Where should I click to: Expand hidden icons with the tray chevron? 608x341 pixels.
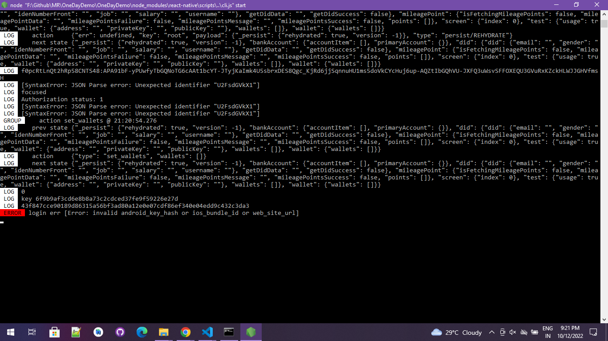[492, 332]
